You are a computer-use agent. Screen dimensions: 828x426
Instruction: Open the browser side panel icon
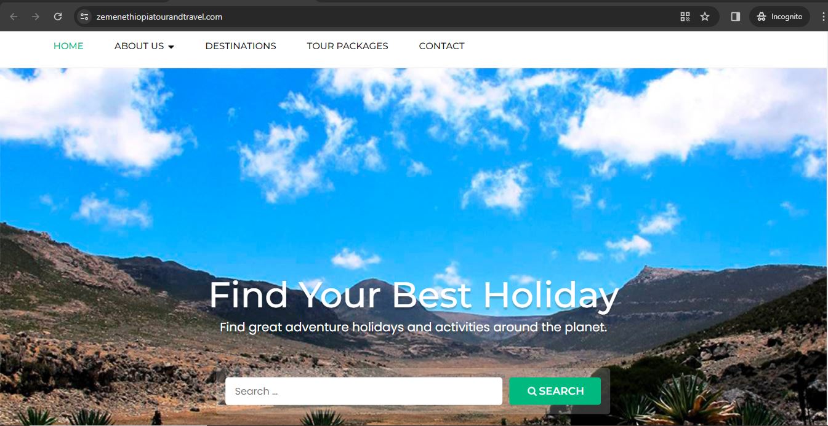[735, 17]
